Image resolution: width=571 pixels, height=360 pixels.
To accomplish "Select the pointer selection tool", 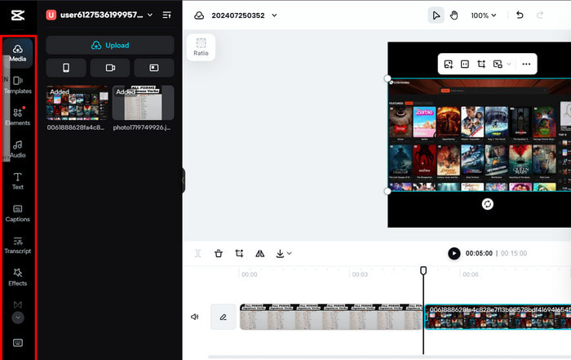I will point(436,16).
